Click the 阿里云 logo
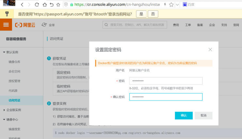 click(x=25, y=25)
